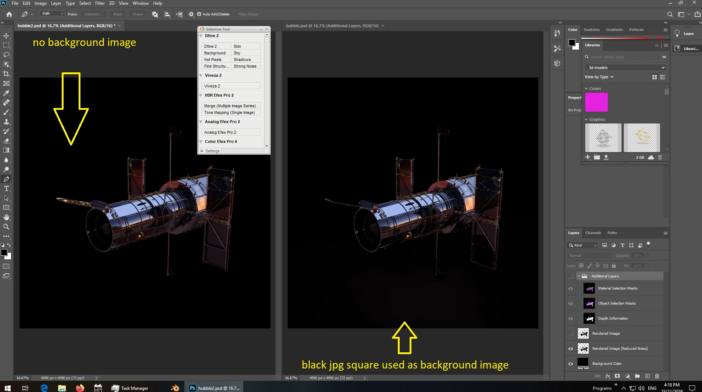Open layer style fx menu
Viewport: 702px width, 392px height.
point(608,376)
